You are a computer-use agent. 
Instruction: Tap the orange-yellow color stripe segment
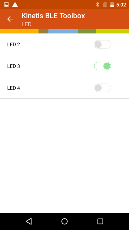coord(19,31)
